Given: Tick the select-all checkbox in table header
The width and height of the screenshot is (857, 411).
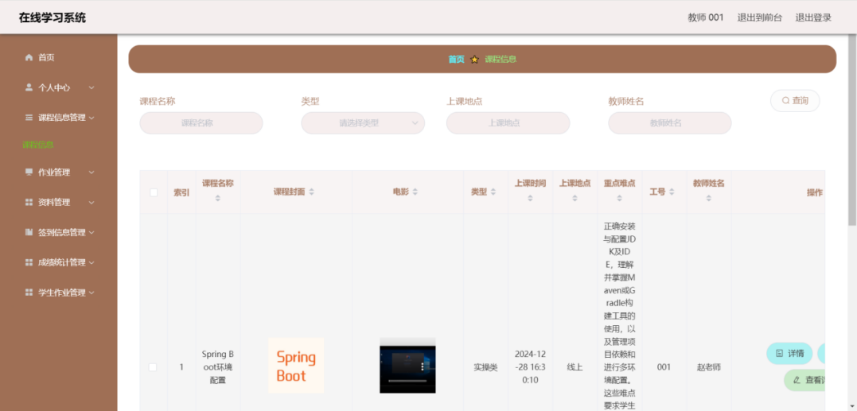Looking at the screenshot, I should (154, 192).
